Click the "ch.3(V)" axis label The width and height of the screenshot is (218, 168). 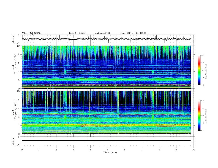tap(13, 141)
